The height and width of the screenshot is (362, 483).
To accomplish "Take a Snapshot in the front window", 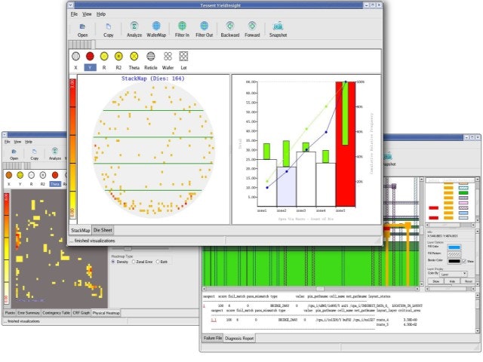I will click(278, 26).
